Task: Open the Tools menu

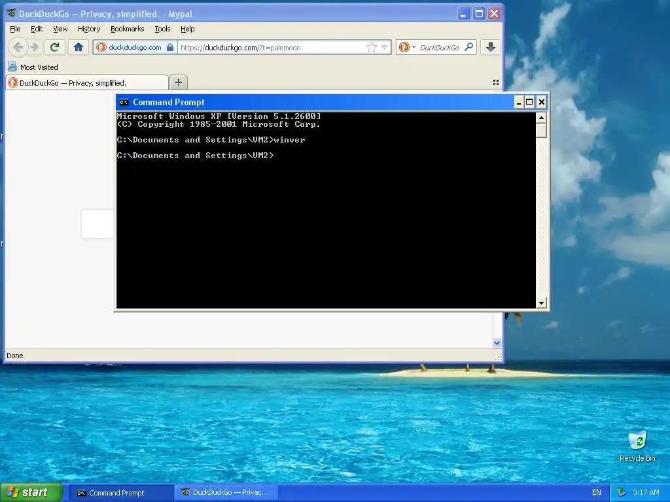Action: click(x=162, y=29)
